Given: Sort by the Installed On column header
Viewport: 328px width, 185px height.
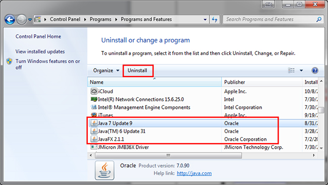Looking at the screenshot, I should click(x=310, y=82).
